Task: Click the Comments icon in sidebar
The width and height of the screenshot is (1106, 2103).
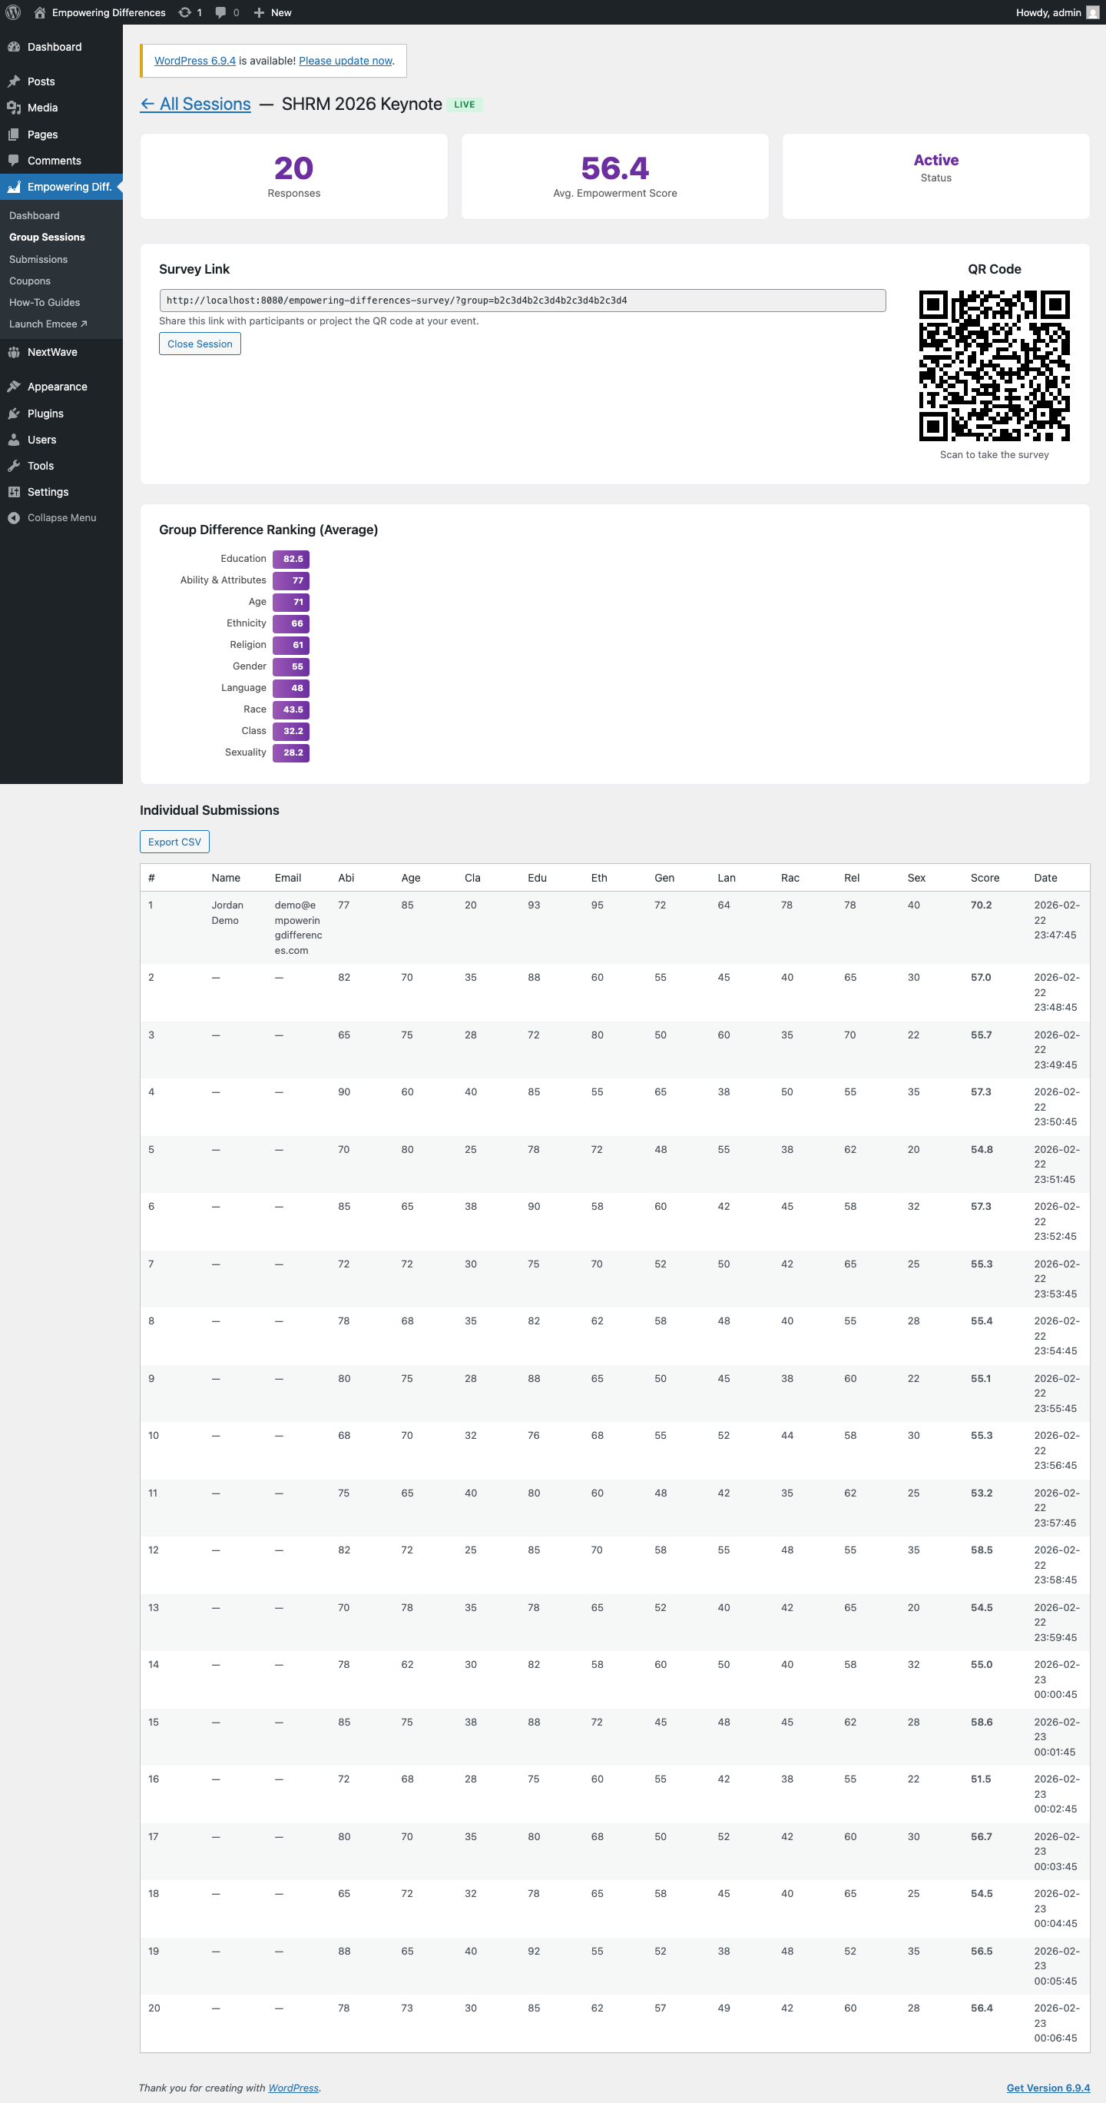Action: 14,161
